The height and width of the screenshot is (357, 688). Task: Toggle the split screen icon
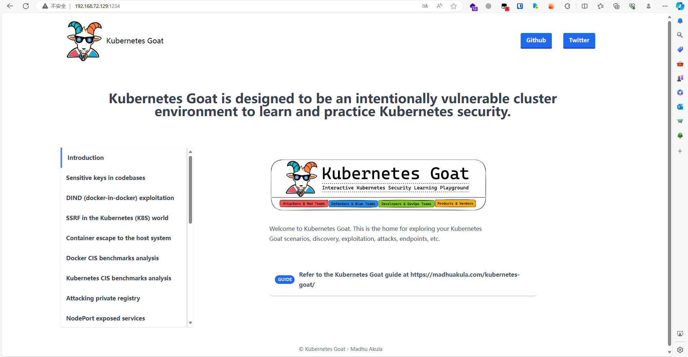coord(584,6)
